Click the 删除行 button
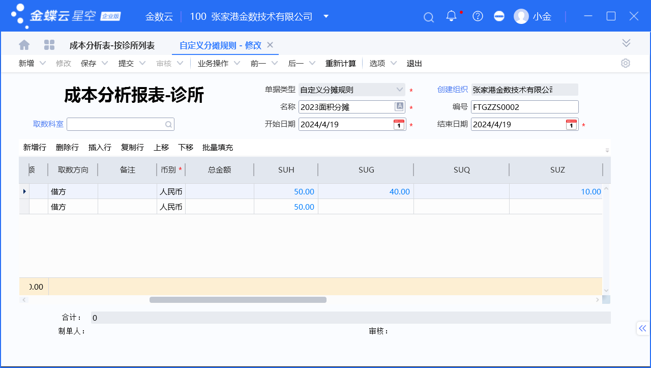Image resolution: width=651 pixels, height=368 pixels. coord(67,147)
